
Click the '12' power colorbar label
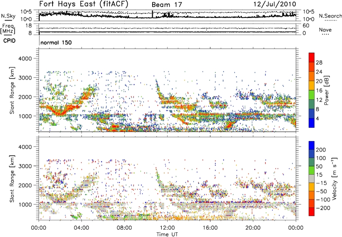click(319, 100)
